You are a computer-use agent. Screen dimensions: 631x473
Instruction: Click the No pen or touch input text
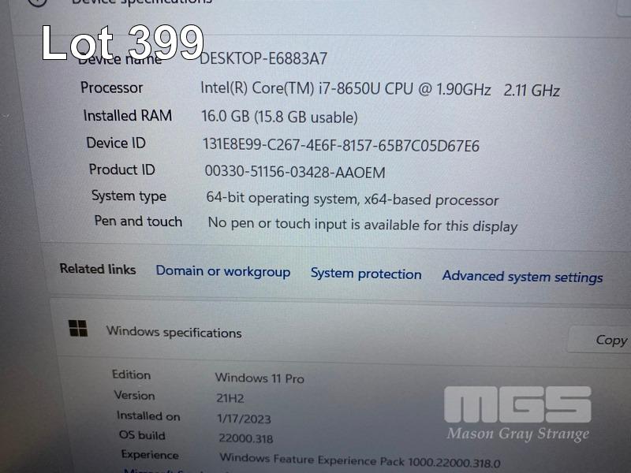tap(362, 225)
